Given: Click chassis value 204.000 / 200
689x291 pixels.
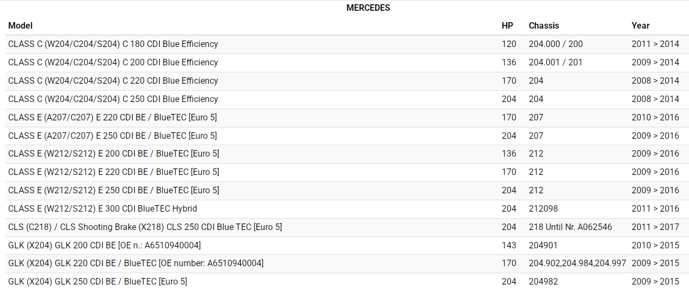Looking at the screenshot, I should (555, 44).
